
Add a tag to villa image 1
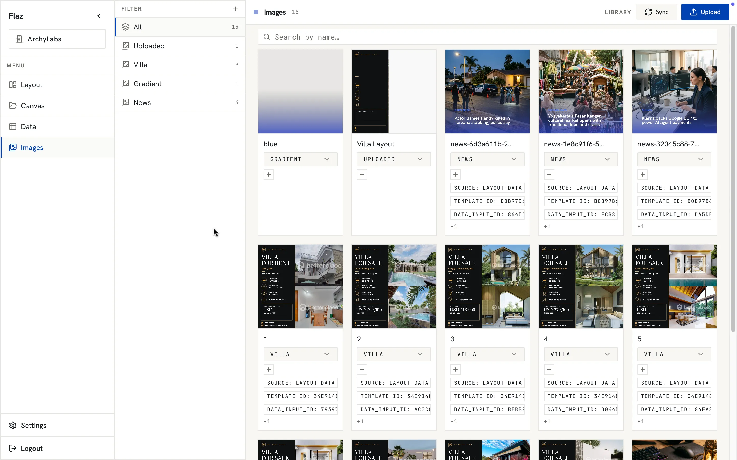(269, 370)
